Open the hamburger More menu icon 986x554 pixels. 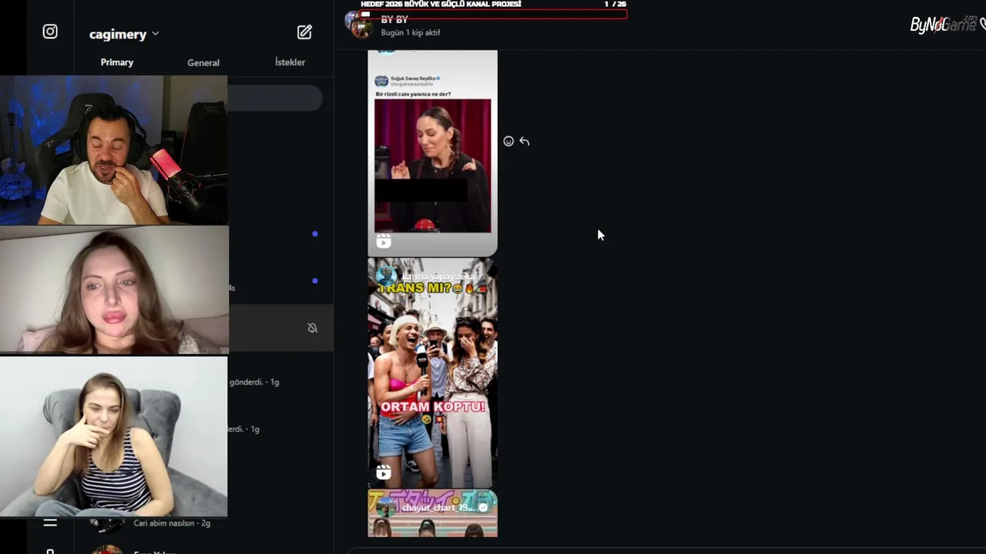pos(50,523)
